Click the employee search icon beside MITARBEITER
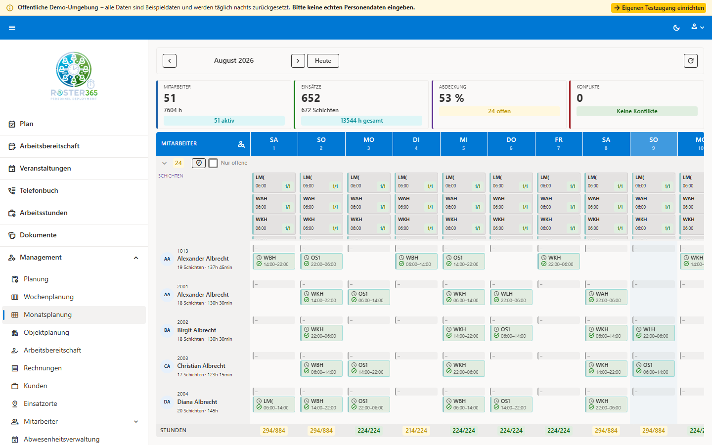712x445 pixels. pos(241,144)
